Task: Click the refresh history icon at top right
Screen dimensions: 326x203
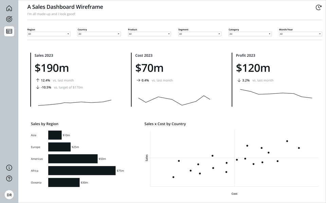Action: 318,7
